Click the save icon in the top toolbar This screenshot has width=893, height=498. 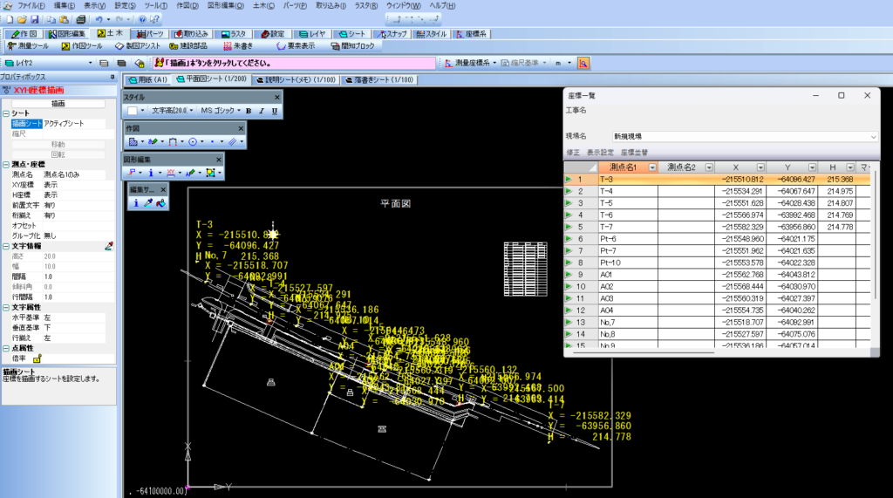point(35,19)
